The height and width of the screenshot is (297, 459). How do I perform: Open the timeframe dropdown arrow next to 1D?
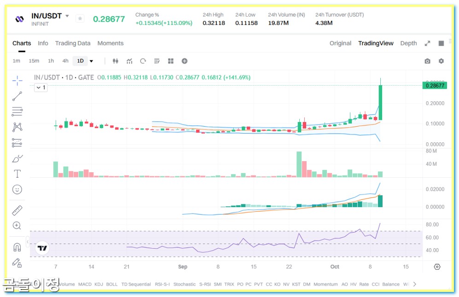(x=91, y=61)
